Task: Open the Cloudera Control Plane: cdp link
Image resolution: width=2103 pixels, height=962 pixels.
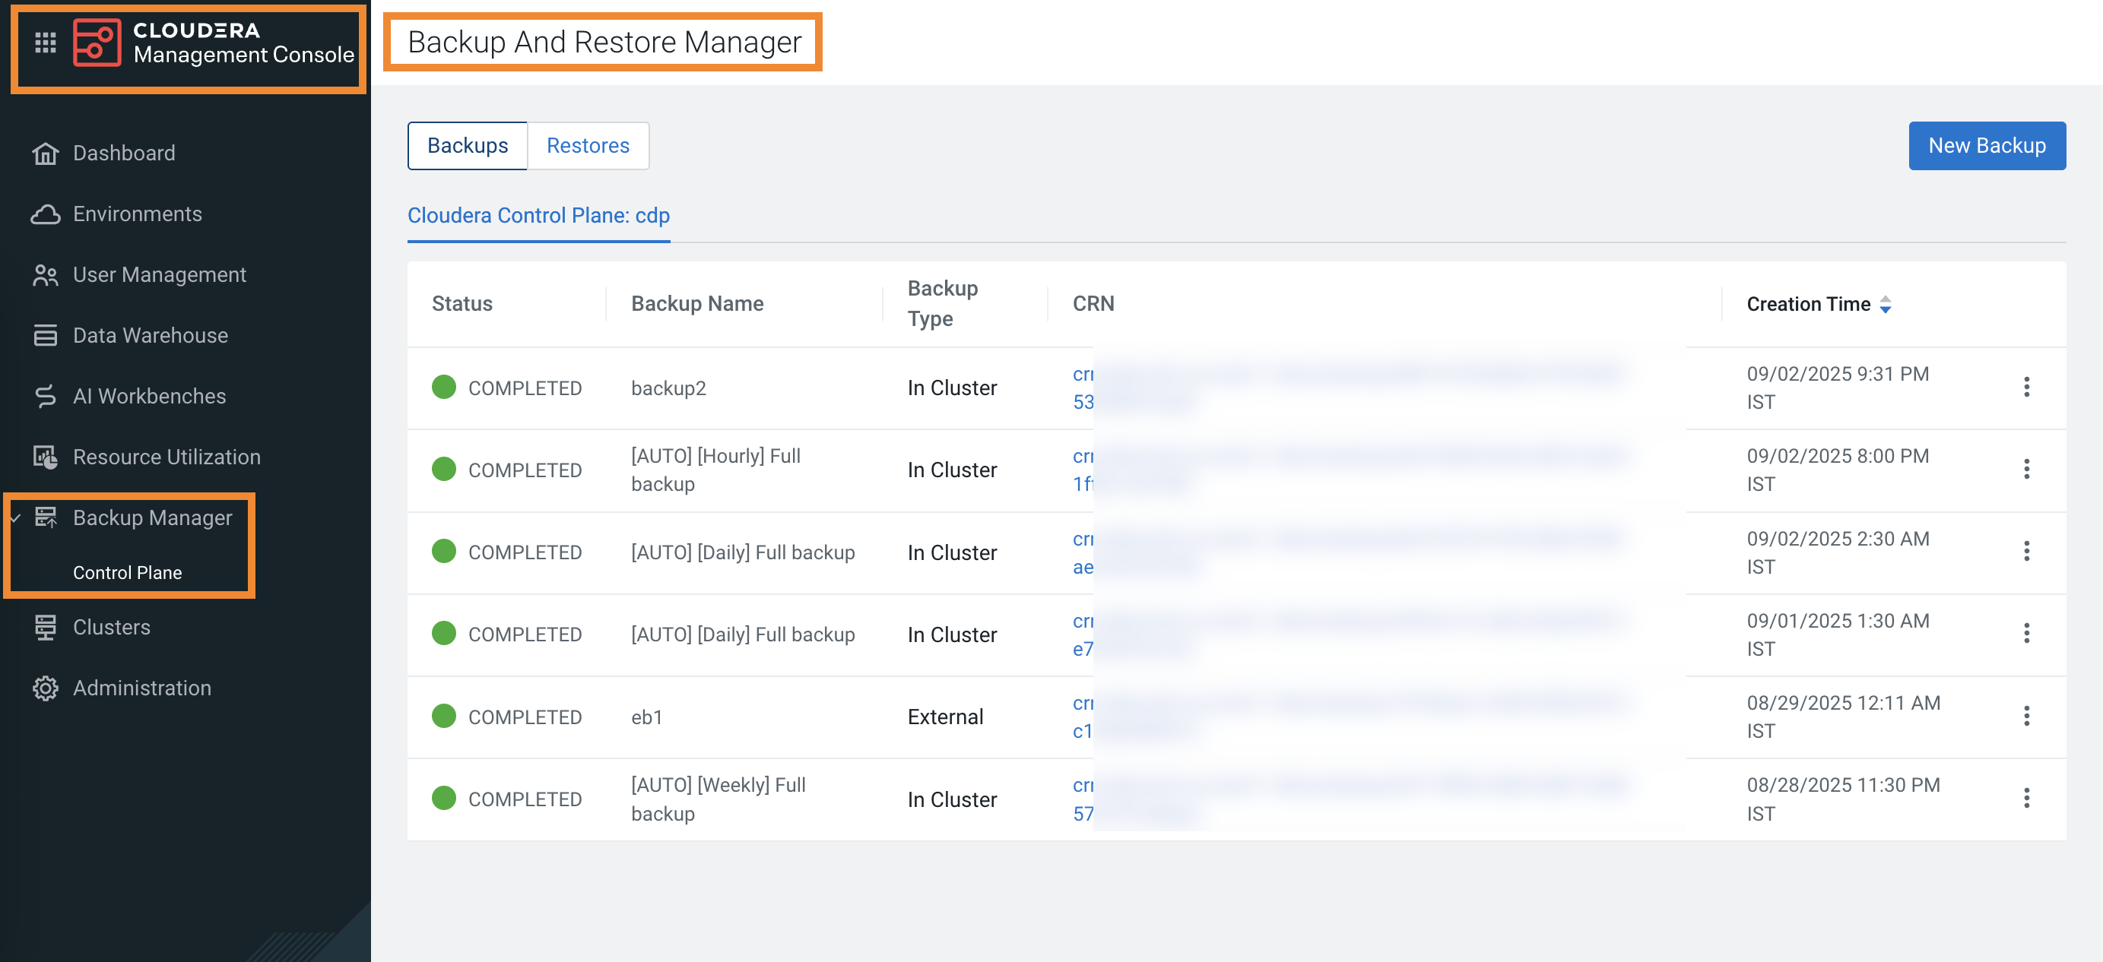Action: [538, 215]
